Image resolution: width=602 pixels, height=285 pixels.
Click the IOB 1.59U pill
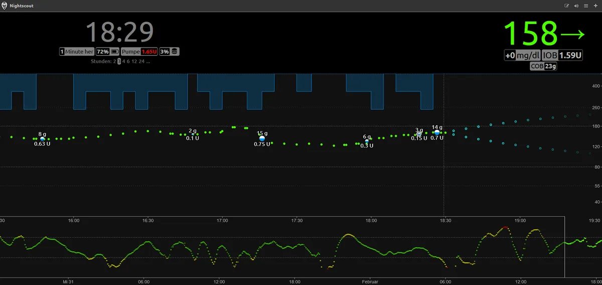point(562,56)
